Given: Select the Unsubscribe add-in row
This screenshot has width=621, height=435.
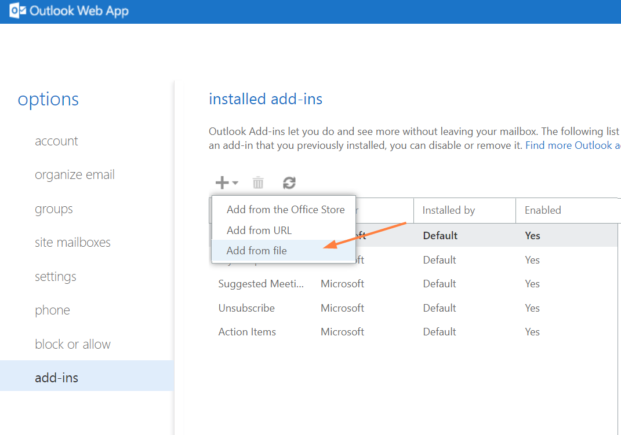Looking at the screenshot, I should tap(413, 308).
